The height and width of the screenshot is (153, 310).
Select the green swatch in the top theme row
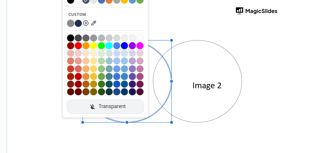click(x=140, y=1)
